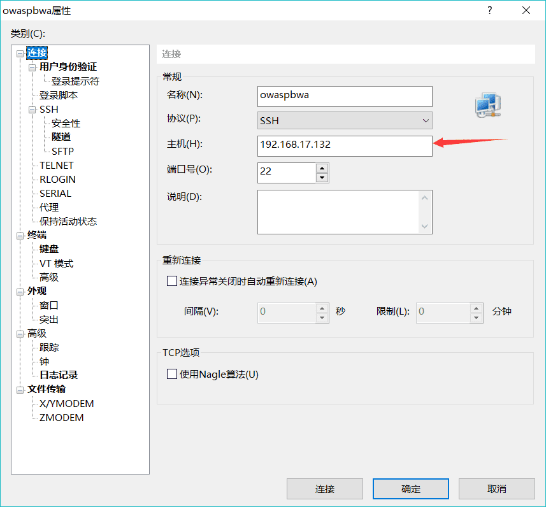Click the 取消 cancel button

(x=497, y=489)
